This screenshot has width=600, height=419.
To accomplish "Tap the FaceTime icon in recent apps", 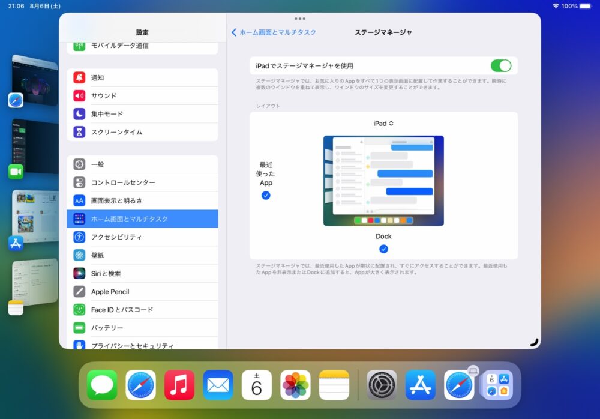I will (16, 172).
